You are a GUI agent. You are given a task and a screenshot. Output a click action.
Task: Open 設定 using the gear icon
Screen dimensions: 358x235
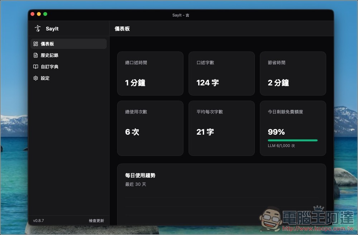tap(35, 78)
